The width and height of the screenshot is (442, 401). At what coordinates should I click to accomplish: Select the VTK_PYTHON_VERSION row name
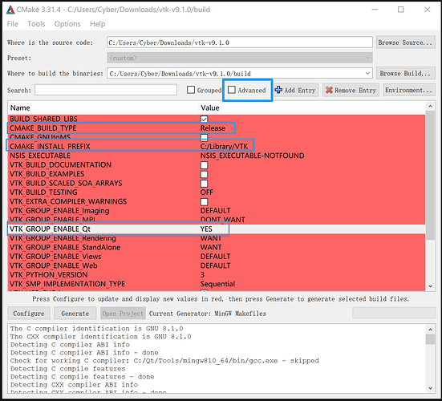pyautogui.click(x=48, y=275)
